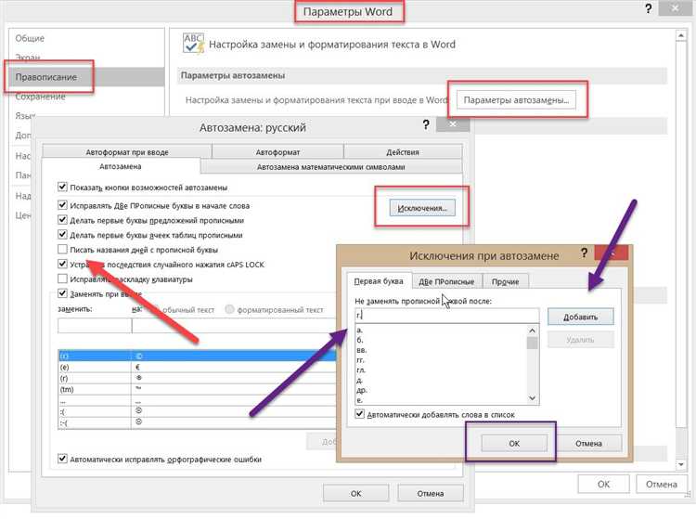Select 'др.' in exceptions list
This screenshot has height=519, width=696.
pyautogui.click(x=361, y=390)
